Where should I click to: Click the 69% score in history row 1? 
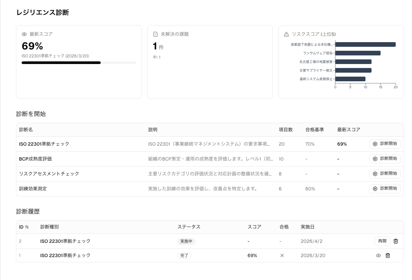252,255
